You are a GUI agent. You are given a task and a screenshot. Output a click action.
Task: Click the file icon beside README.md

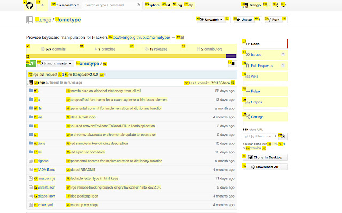point(31,169)
